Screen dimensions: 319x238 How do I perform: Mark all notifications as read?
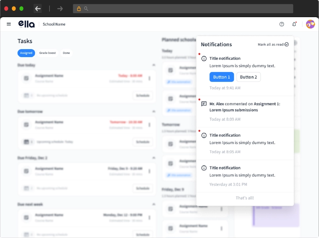pyautogui.click(x=273, y=45)
